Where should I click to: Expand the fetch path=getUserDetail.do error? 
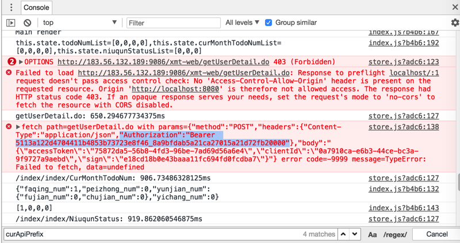(18, 127)
